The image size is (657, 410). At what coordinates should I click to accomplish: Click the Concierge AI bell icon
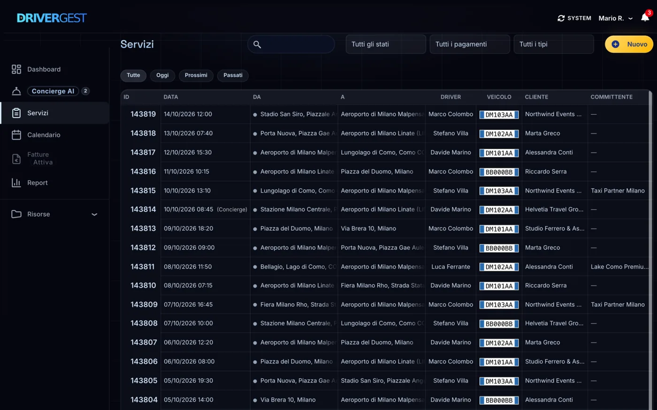coord(16,91)
